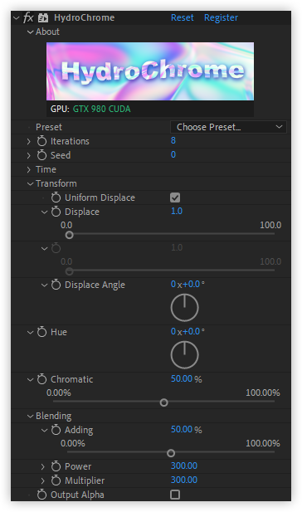Click the Iterations value 8
The height and width of the screenshot is (512, 302).
[x=173, y=140]
